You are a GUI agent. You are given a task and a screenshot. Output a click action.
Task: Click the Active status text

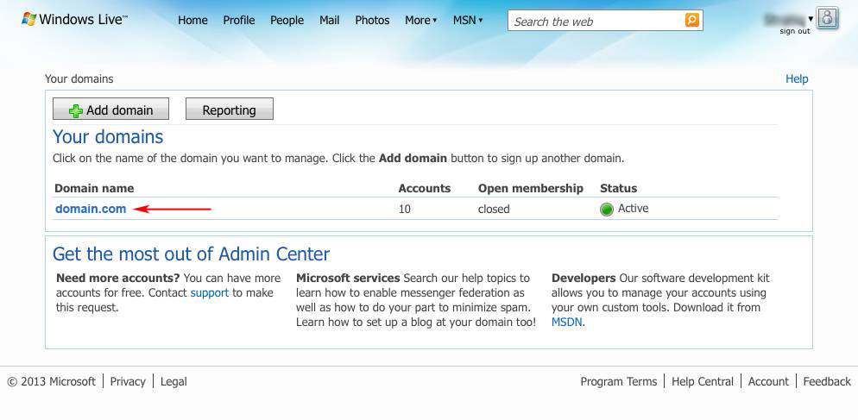coord(633,209)
